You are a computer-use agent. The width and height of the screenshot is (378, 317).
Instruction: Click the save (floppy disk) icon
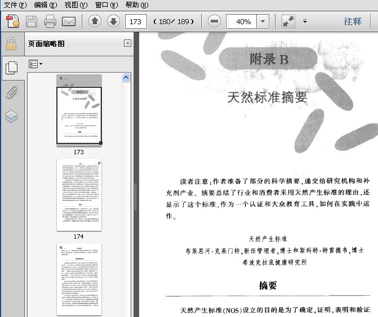pyautogui.click(x=32, y=21)
